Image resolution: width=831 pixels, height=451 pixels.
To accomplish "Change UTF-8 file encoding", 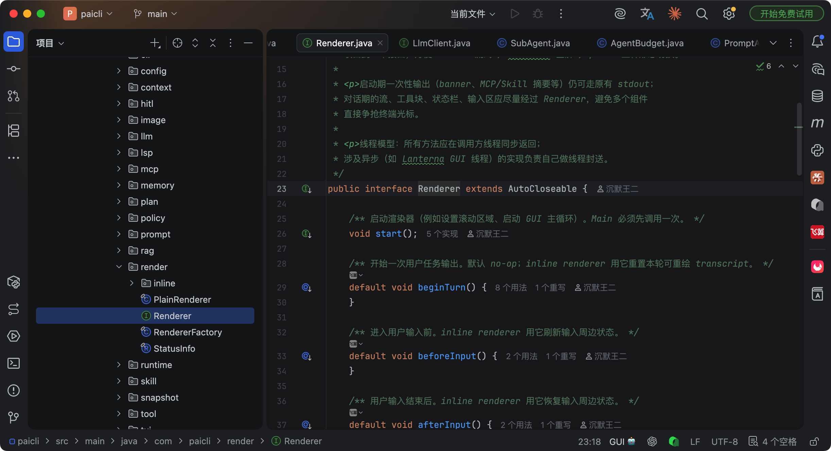I will pos(725,441).
